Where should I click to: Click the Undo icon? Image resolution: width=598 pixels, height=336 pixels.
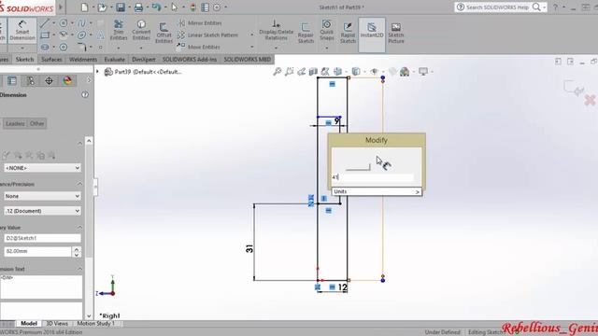click(156, 7)
